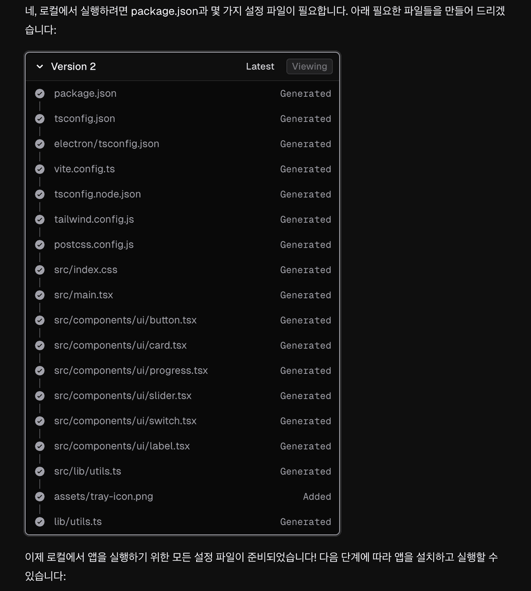Image resolution: width=531 pixels, height=591 pixels.
Task: Open the electron/tsconfig.json file
Action: [x=107, y=144]
